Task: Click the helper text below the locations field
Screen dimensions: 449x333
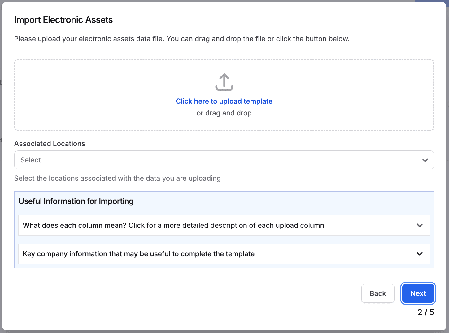Action: coord(117,178)
